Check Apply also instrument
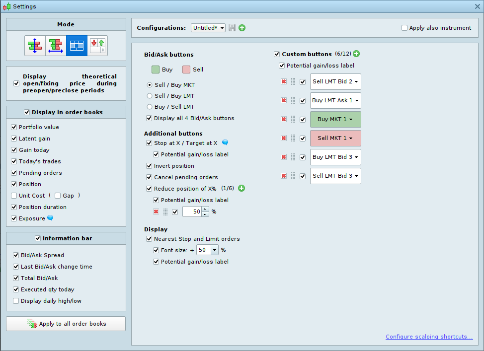 [404, 28]
